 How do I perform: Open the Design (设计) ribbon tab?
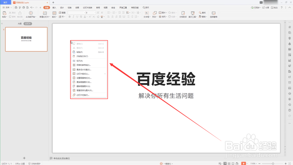pyautogui.click(x=62, y=8)
